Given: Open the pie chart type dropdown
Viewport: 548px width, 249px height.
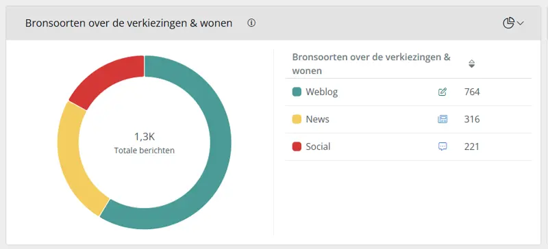Looking at the screenshot, I should (x=513, y=23).
